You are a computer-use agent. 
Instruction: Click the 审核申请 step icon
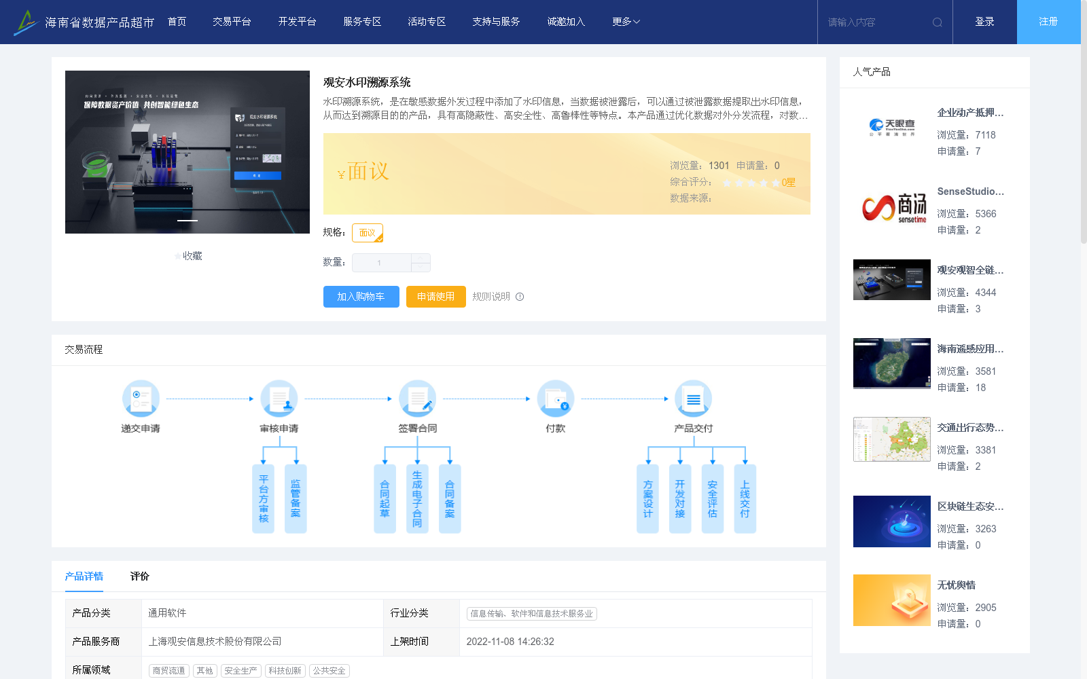pos(279,398)
